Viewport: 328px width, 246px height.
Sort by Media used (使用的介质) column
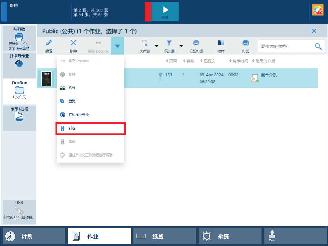coord(264,61)
